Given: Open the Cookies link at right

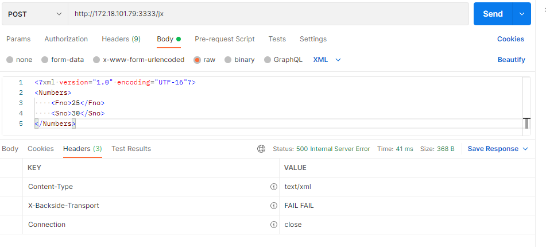Looking at the screenshot, I should point(510,39).
